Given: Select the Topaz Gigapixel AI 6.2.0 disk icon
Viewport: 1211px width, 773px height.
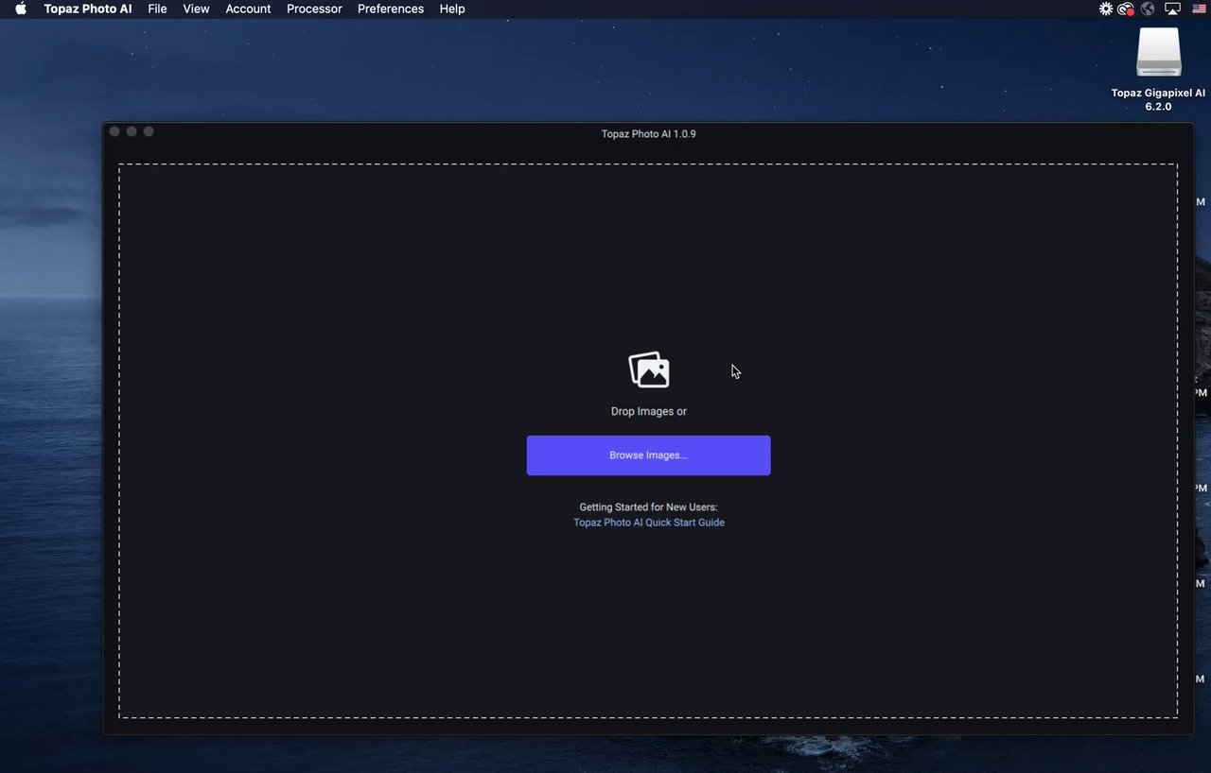Looking at the screenshot, I should 1159,52.
